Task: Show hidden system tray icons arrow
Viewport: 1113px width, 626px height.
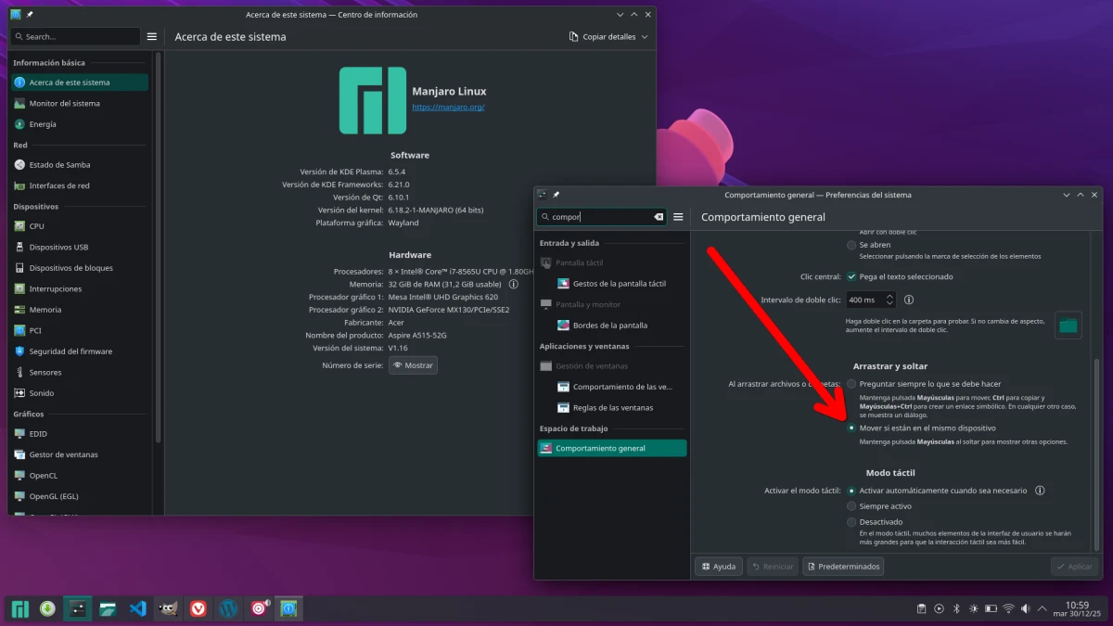Action: point(1041,609)
